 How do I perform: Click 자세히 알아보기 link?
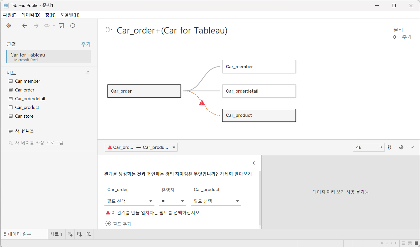[236, 174]
